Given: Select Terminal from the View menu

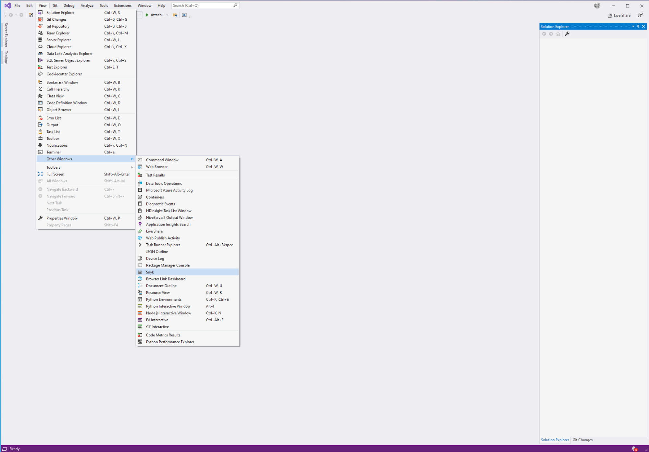Looking at the screenshot, I should coord(53,152).
